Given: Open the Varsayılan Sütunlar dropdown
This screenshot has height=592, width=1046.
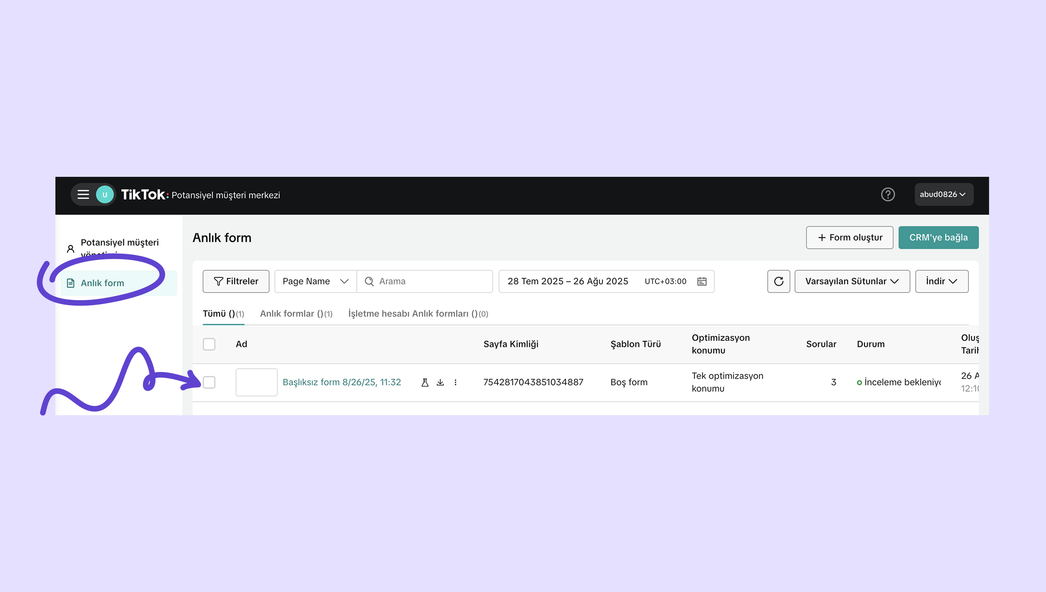Looking at the screenshot, I should pyautogui.click(x=852, y=281).
